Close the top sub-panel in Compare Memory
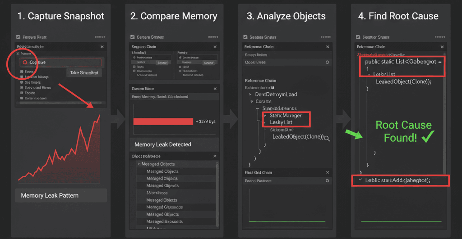The width and height of the screenshot is (462, 239). pos(215,47)
